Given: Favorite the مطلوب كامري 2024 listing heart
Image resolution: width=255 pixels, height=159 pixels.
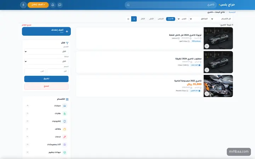Looking at the screenshot, I should click(x=207, y=70).
